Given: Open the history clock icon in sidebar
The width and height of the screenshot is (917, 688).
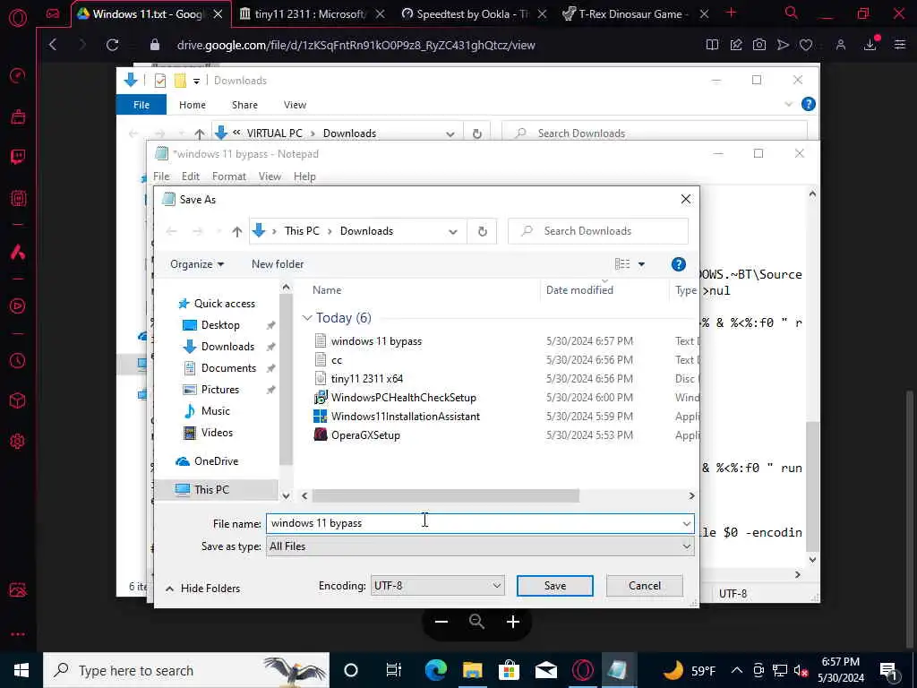Looking at the screenshot, I should point(18,361).
